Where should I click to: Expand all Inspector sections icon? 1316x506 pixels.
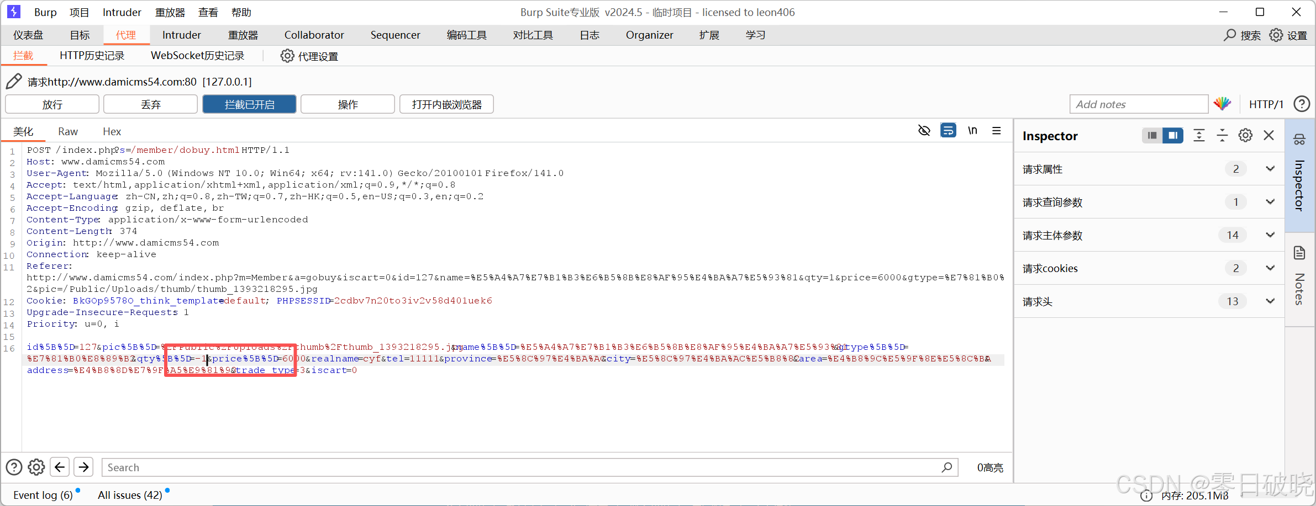(1199, 135)
